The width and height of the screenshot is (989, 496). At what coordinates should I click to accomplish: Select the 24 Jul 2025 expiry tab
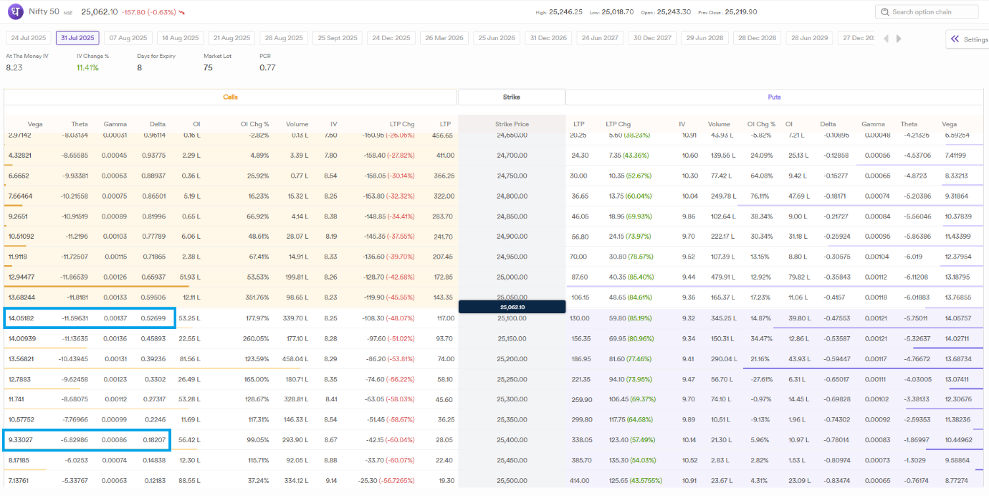pos(29,38)
